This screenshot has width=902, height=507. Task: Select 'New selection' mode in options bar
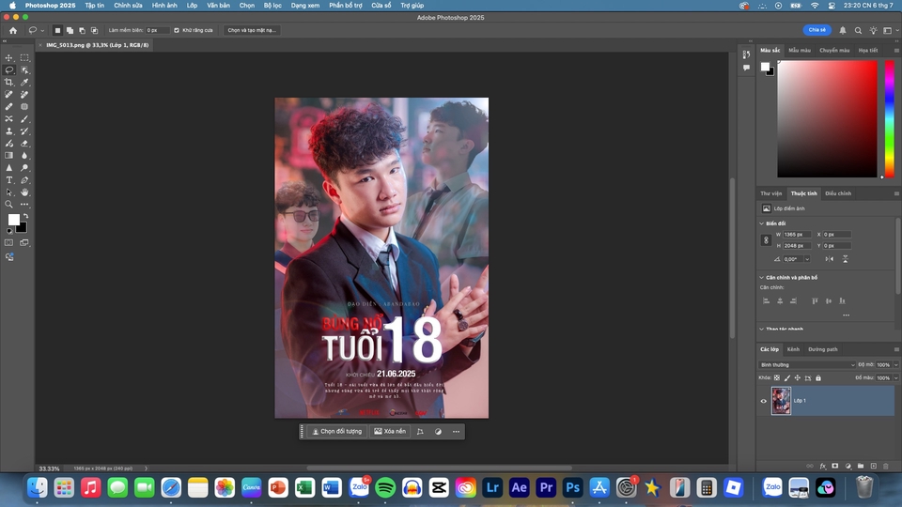pyautogui.click(x=57, y=30)
